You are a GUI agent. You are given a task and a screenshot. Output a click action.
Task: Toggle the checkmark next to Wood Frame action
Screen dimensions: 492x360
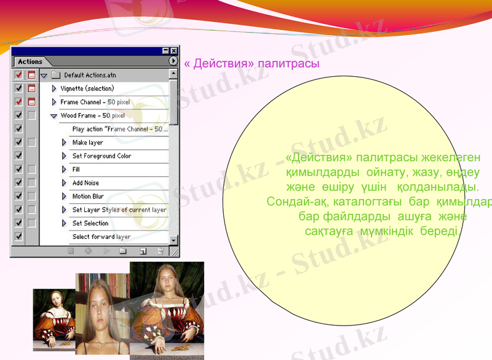pos(18,115)
